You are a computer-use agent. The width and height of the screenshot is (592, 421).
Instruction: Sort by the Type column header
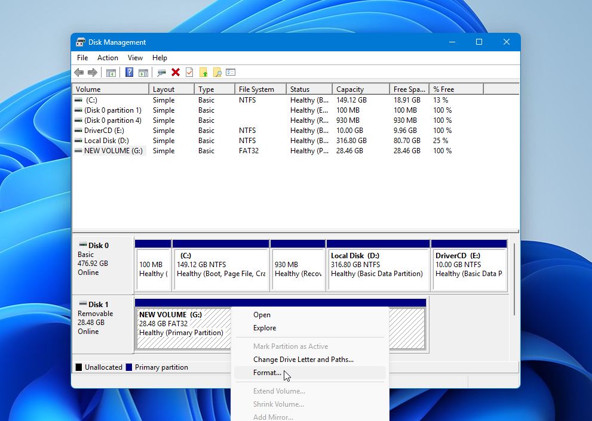click(x=214, y=89)
